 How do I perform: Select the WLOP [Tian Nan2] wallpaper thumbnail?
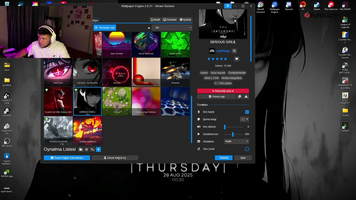[58, 131]
